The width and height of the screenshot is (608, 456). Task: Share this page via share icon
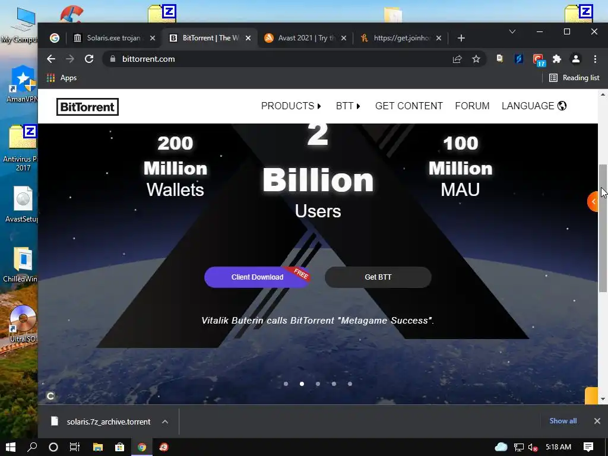pyautogui.click(x=457, y=59)
